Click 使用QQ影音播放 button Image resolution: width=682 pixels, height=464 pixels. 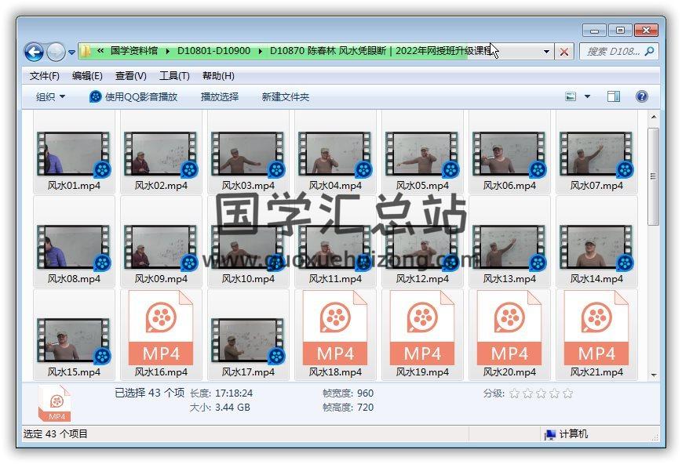[133, 96]
